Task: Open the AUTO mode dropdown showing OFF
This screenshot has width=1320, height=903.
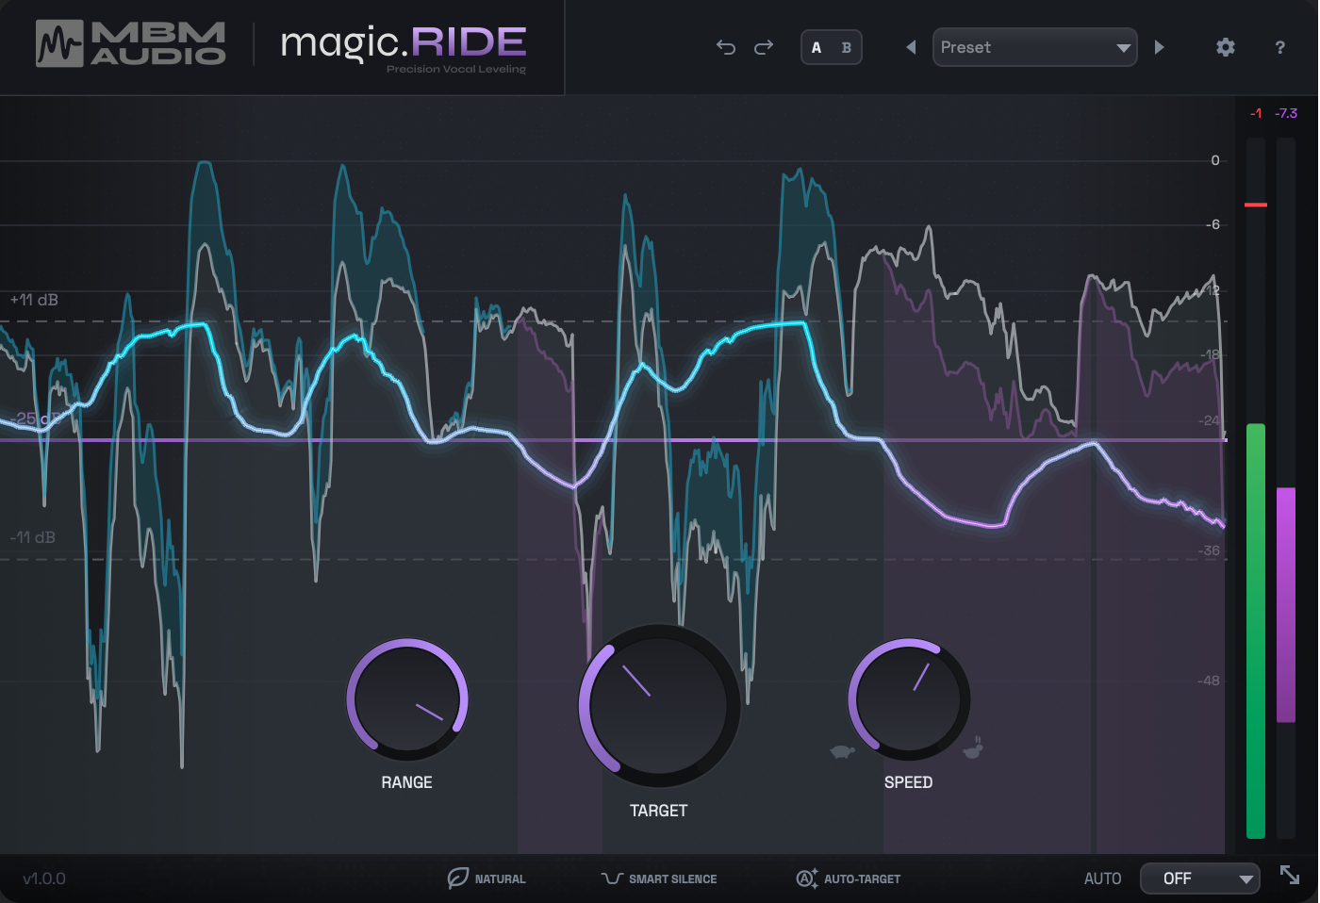Action: (x=1199, y=878)
